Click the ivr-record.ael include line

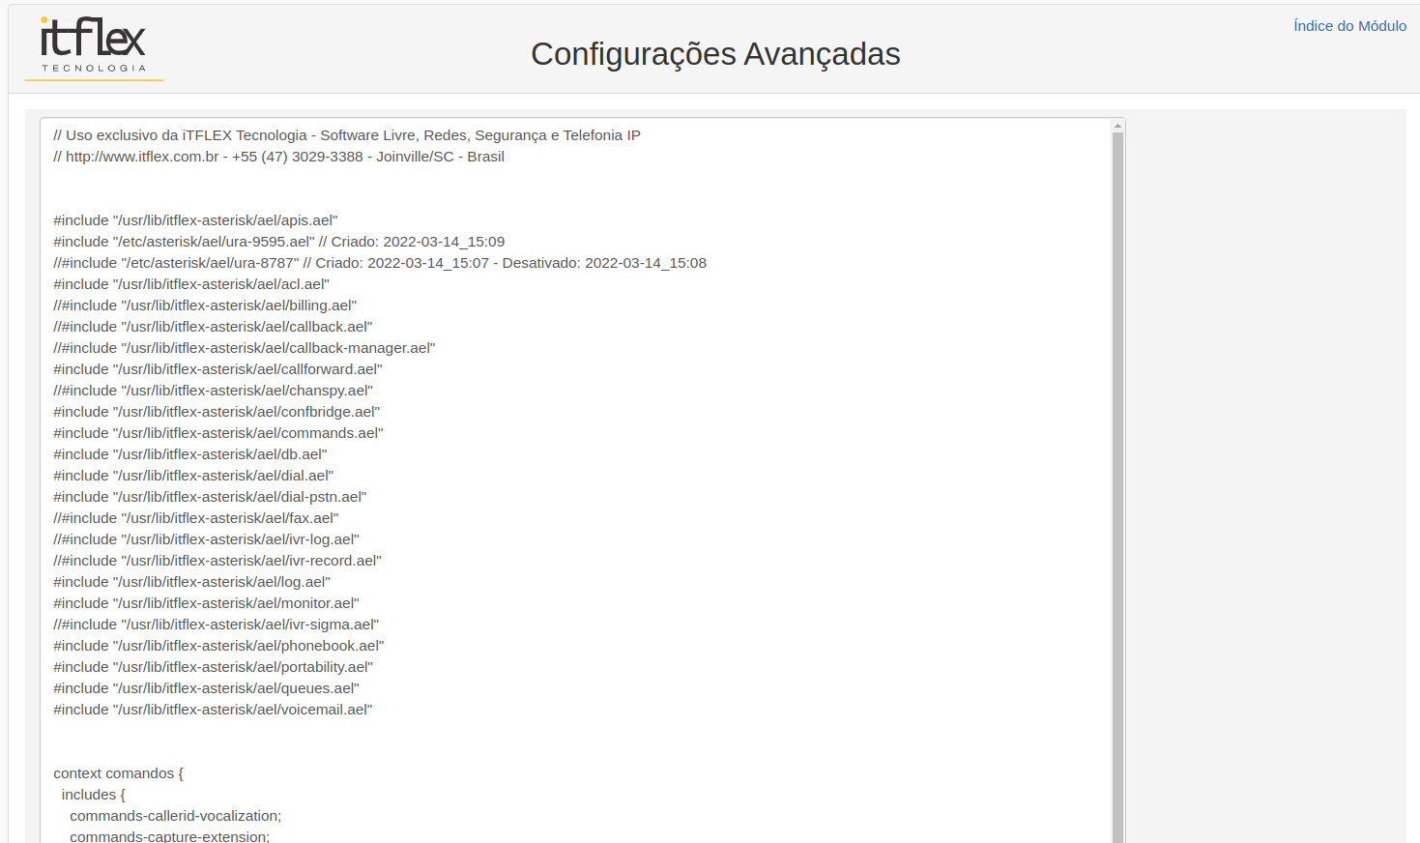[x=217, y=561]
